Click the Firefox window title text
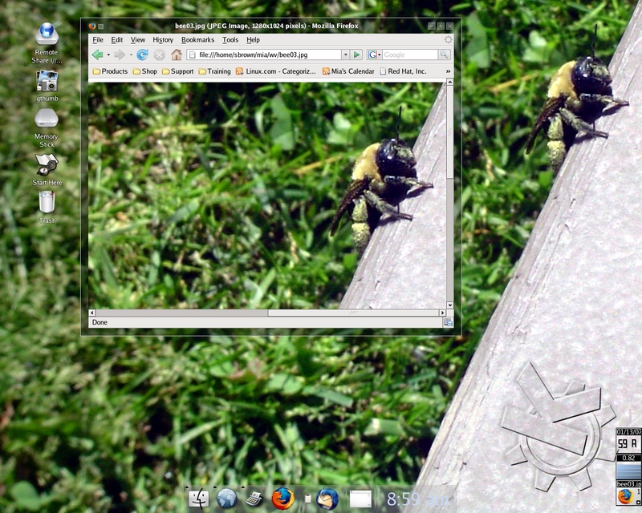The image size is (642, 513). coord(266,26)
